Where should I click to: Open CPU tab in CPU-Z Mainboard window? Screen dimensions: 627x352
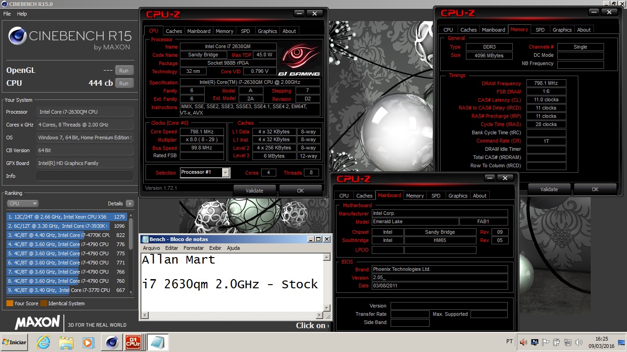344,196
